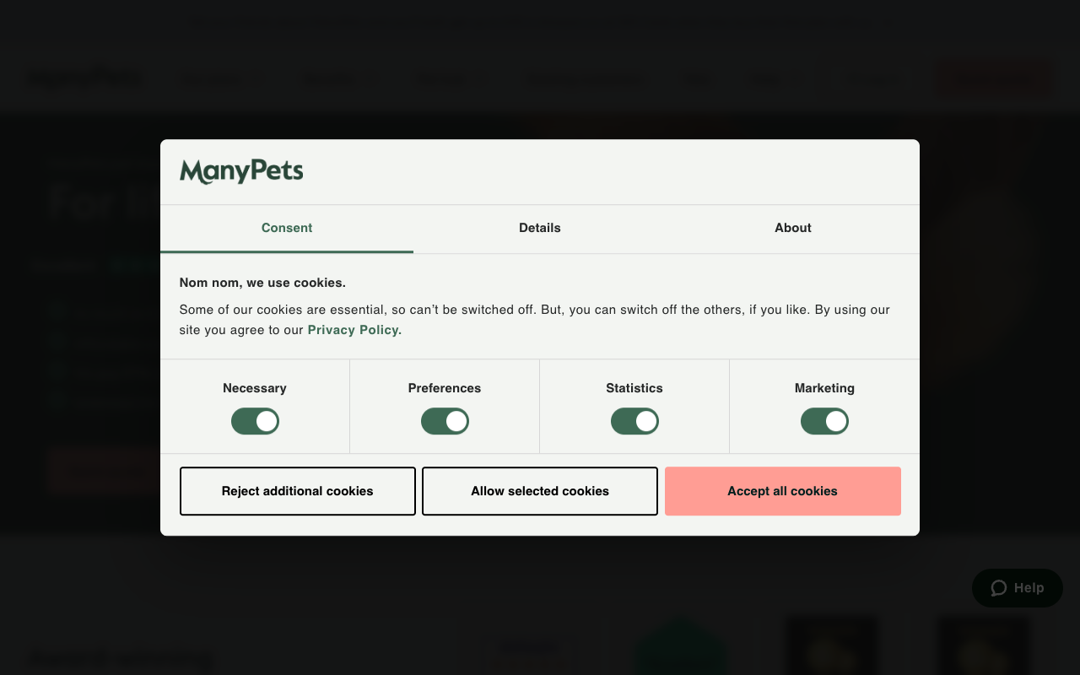Viewport: 1080px width, 675px height.
Task: Select the Consent tab
Action: point(287,229)
